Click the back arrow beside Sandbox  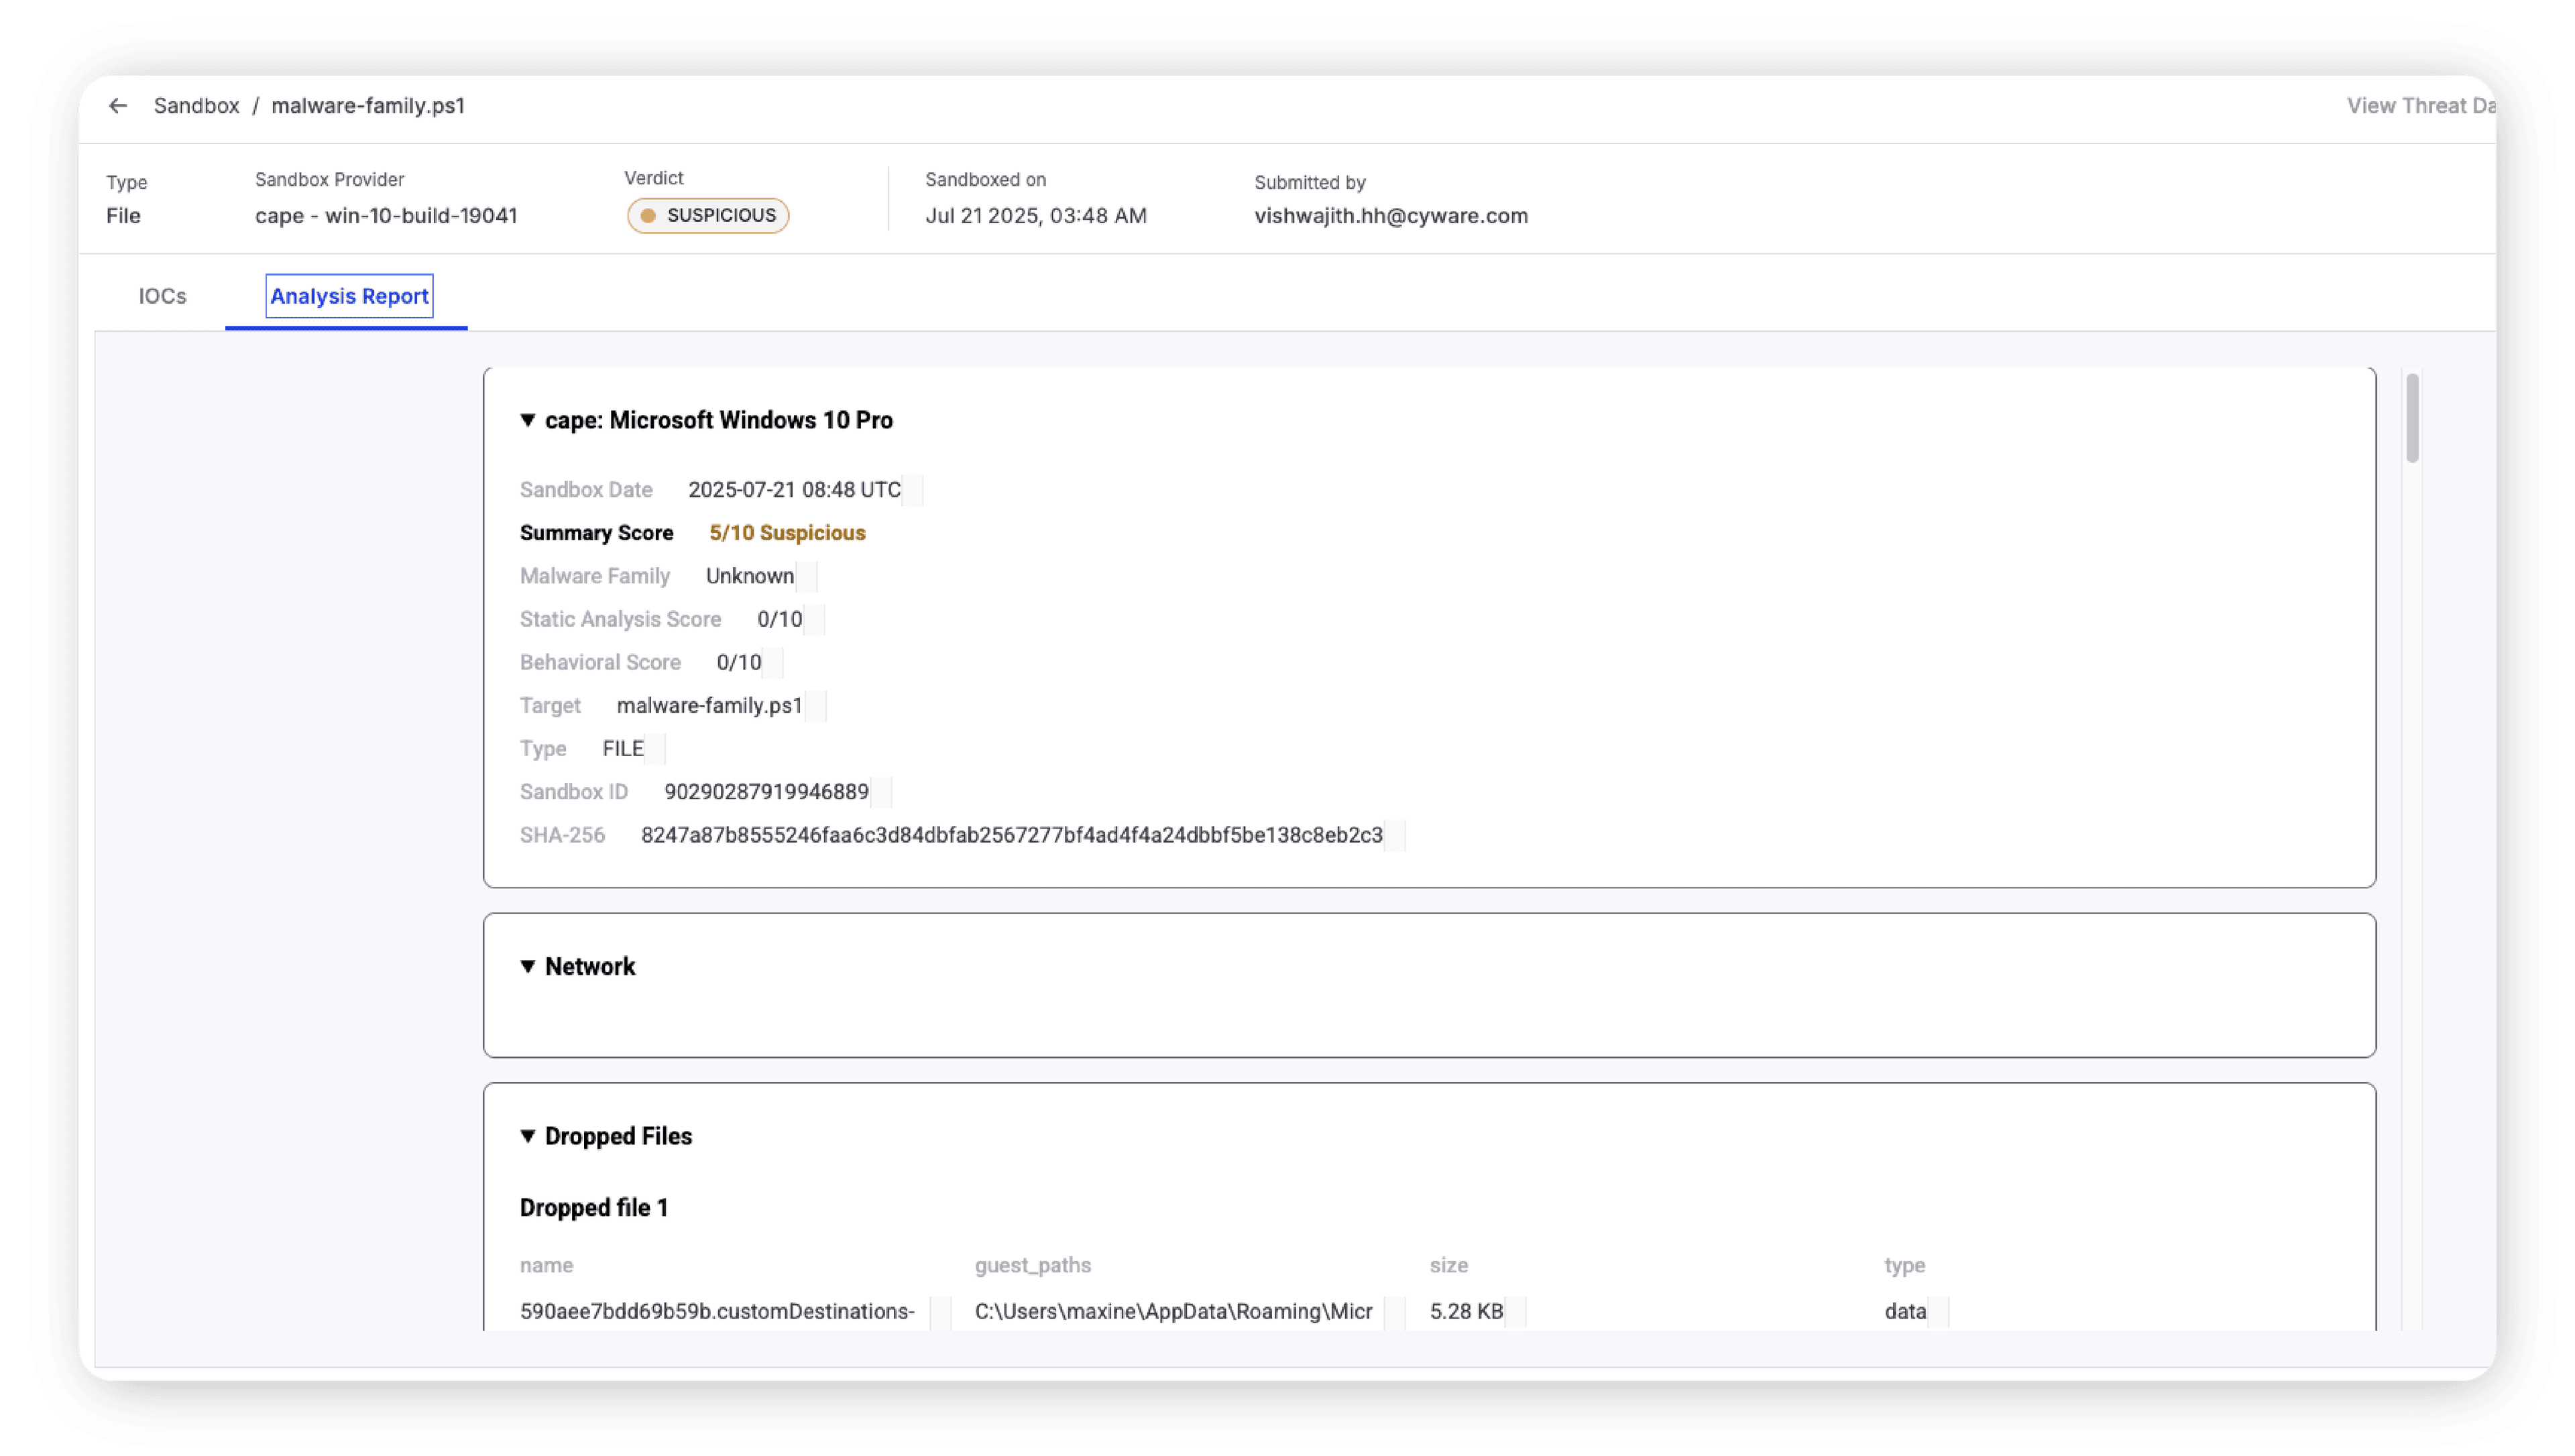pos(118,106)
